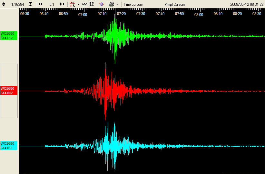Click the time-scale compress bowtie icon
The height and width of the screenshot is (174, 265).
(62, 4)
